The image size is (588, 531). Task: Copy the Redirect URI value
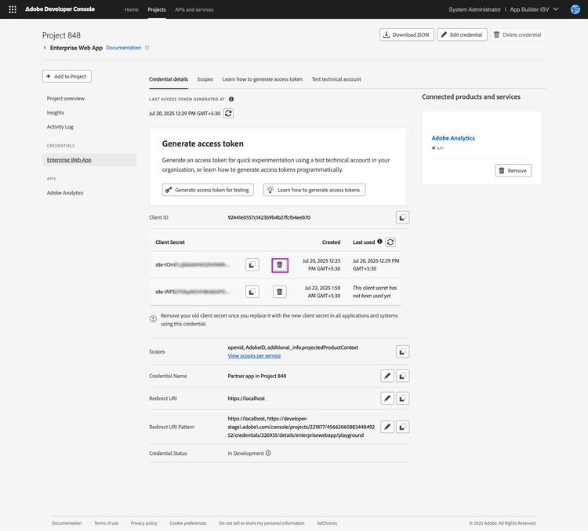(401, 398)
